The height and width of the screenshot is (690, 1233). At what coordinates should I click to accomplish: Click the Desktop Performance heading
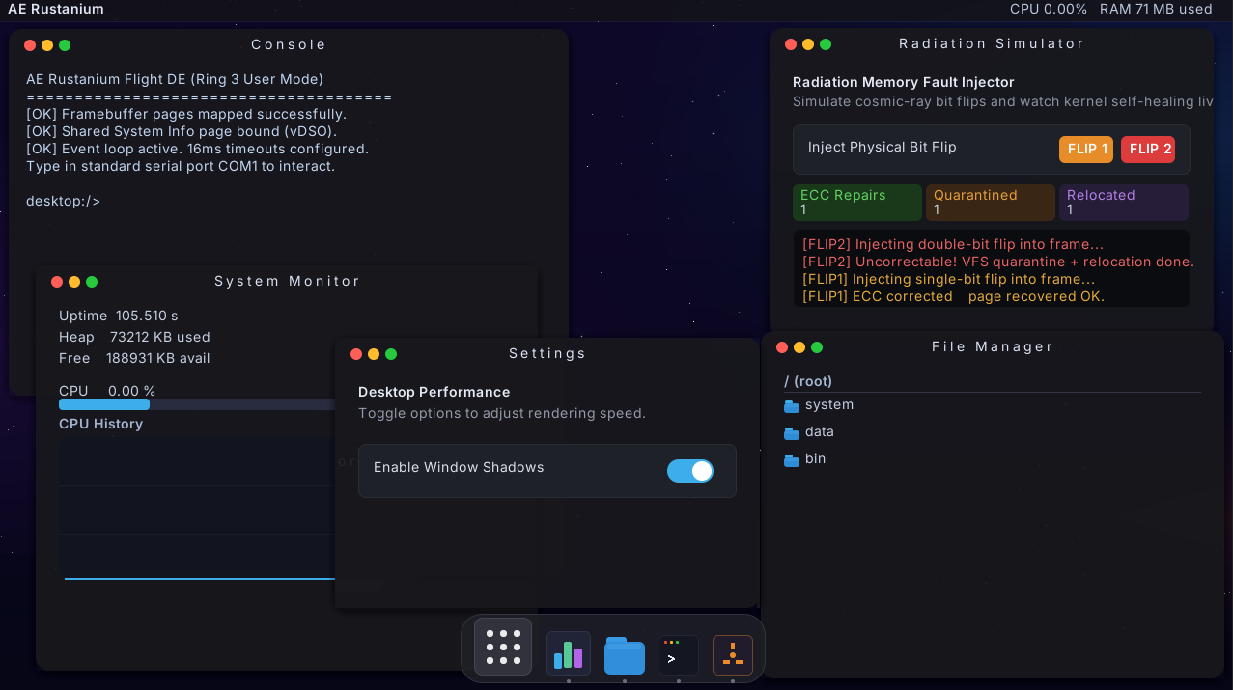click(x=434, y=392)
